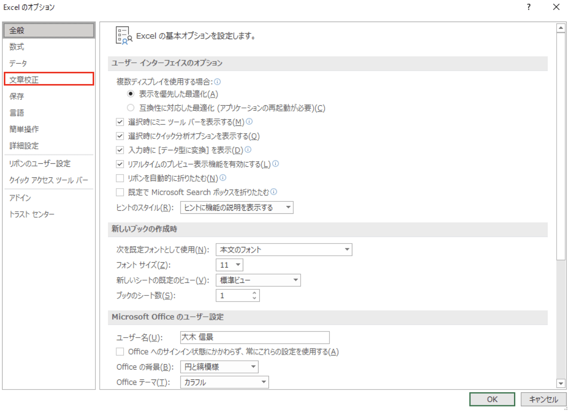The width and height of the screenshot is (568, 411).
Task: Click the ユーザー名 text field
Action: (x=255, y=337)
